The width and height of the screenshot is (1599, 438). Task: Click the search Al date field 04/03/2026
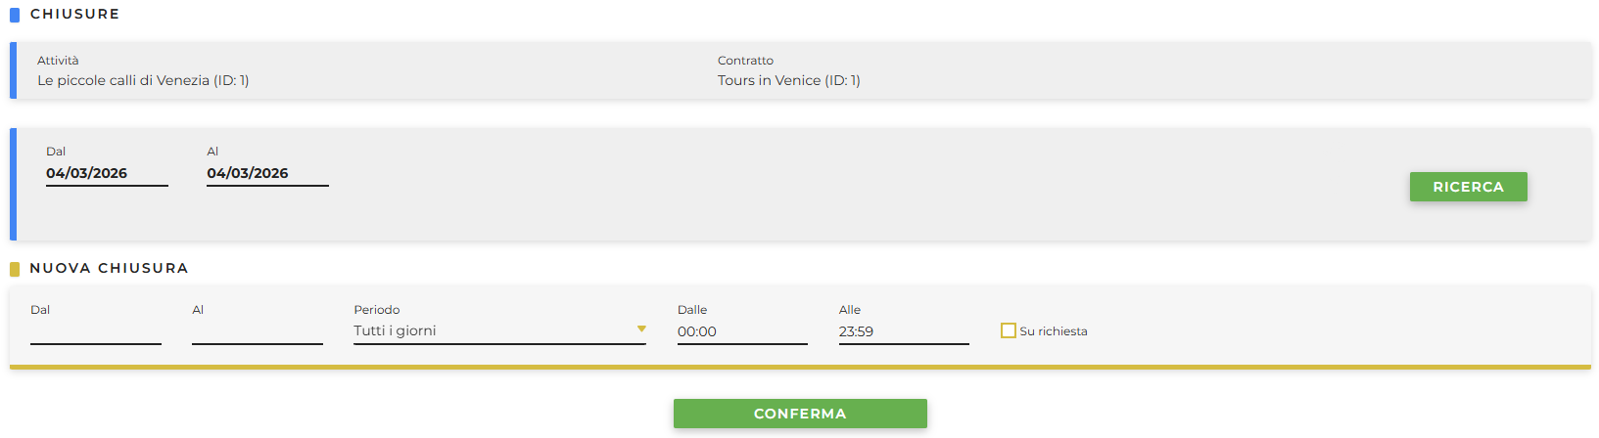coord(266,173)
